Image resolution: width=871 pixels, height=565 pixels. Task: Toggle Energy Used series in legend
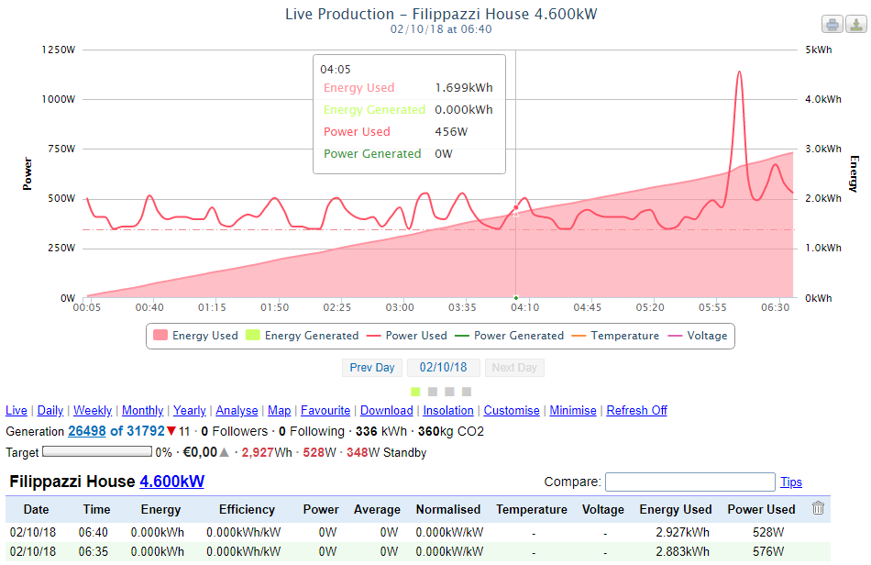click(195, 336)
